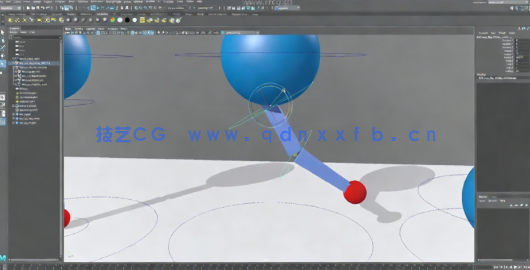The height and width of the screenshot is (270, 530).
Task: Click the Open scene folder icon
Action: pyautogui.click(x=33, y=8)
